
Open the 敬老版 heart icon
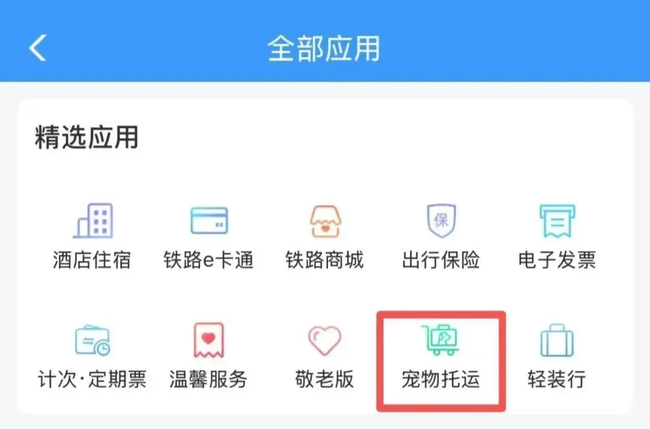click(324, 341)
